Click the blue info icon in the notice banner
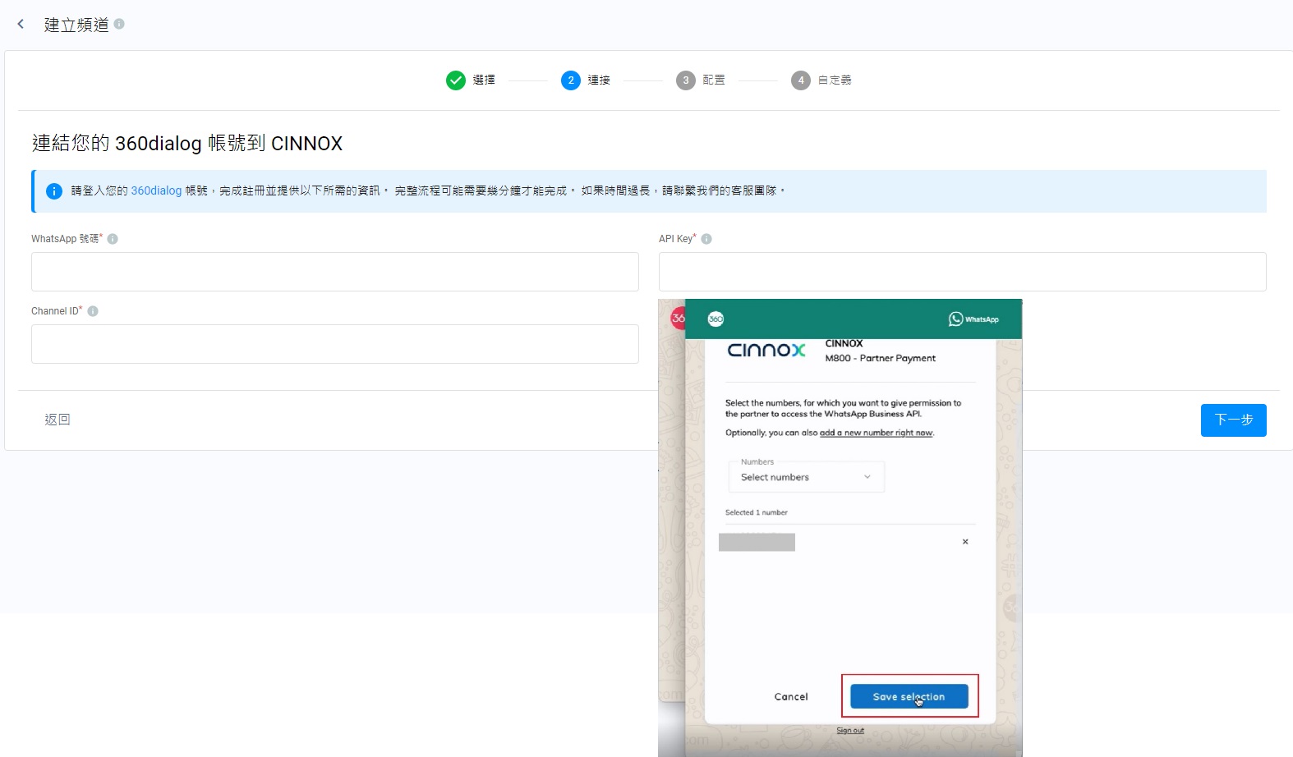The height and width of the screenshot is (757, 1293). pyautogui.click(x=54, y=191)
